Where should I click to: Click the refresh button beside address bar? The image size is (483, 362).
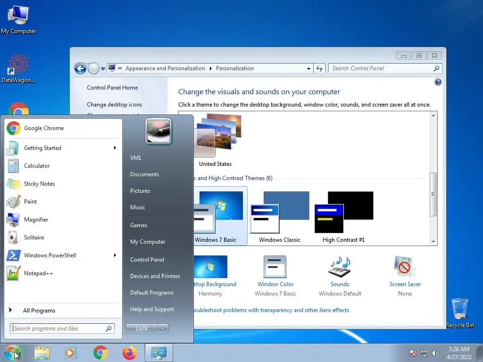pyautogui.click(x=319, y=68)
